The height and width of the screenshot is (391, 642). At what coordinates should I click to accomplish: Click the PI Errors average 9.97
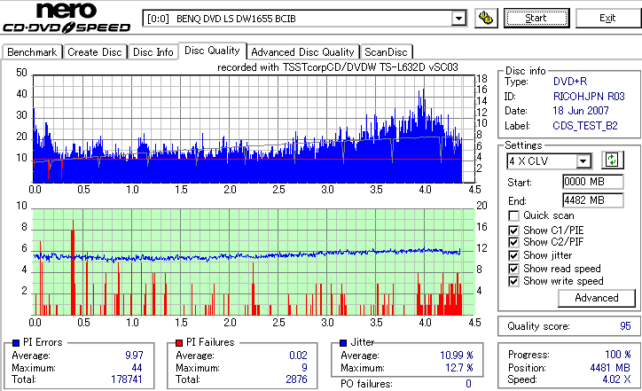[134, 356]
